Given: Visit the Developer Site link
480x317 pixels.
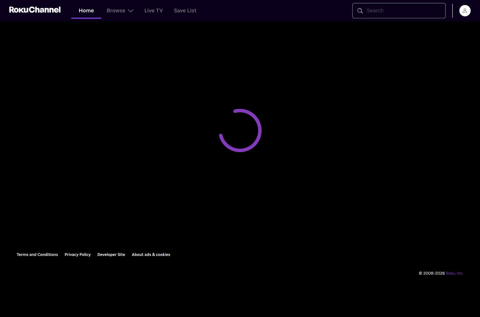Looking at the screenshot, I should coord(111,255).
